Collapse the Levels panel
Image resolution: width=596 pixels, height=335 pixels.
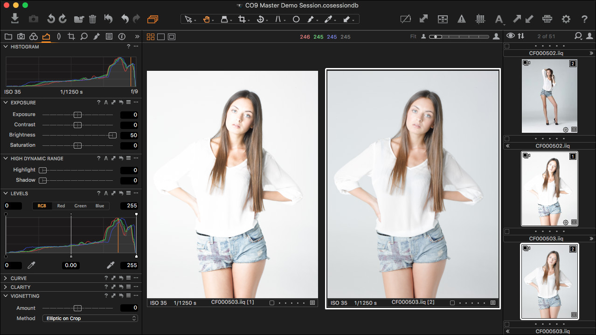tap(6, 193)
